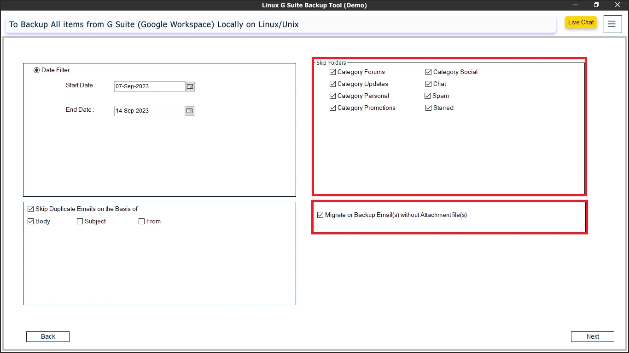
Task: Enable From duplicate filter checkbox
Action: click(142, 222)
